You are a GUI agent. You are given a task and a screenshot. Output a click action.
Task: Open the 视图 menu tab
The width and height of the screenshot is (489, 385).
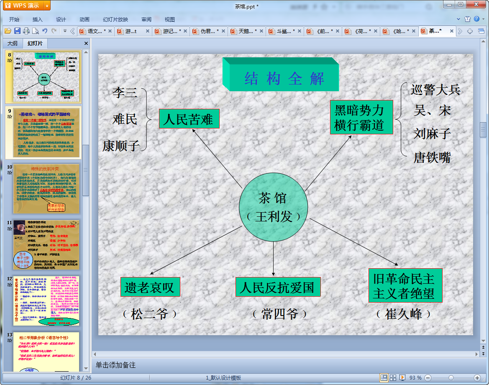(x=170, y=19)
